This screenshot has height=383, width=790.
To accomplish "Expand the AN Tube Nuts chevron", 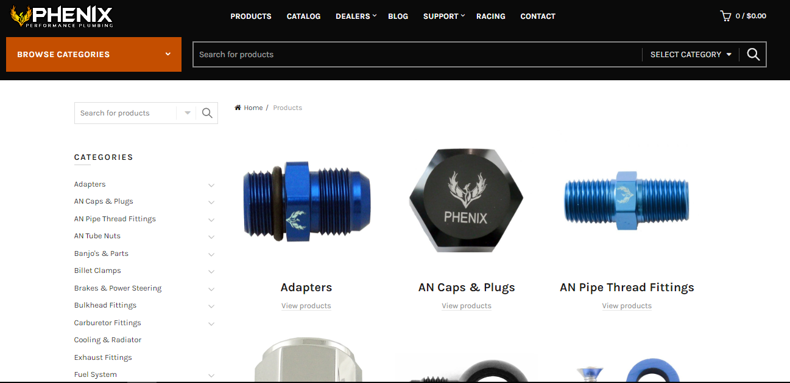I will [x=211, y=236].
